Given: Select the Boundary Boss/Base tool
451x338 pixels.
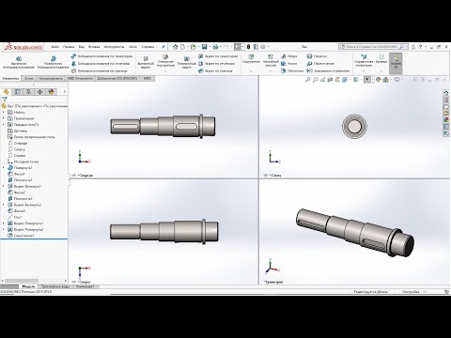Looking at the screenshot, I should (100, 71).
